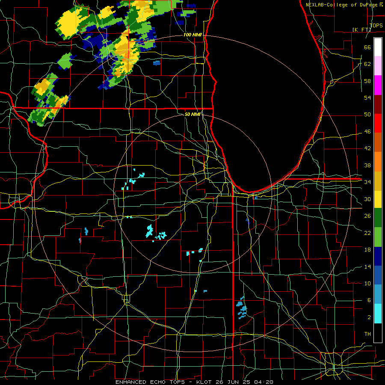This screenshot has width=385, height=385.
Task: Click the "TOPS" legend heading
Action: (x=376, y=25)
